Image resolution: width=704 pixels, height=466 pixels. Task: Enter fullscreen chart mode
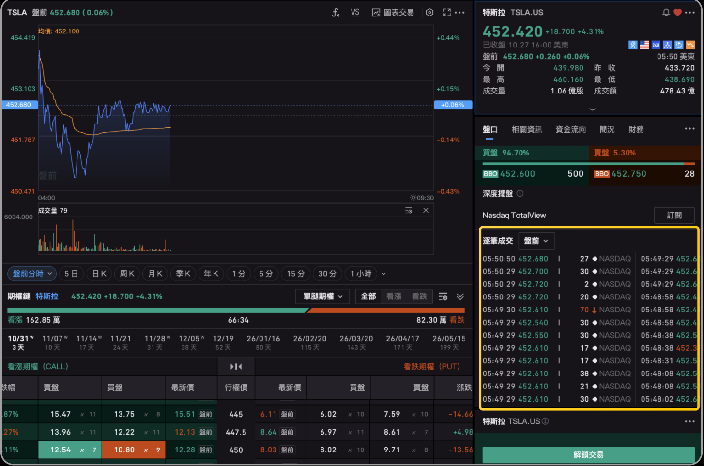446,13
